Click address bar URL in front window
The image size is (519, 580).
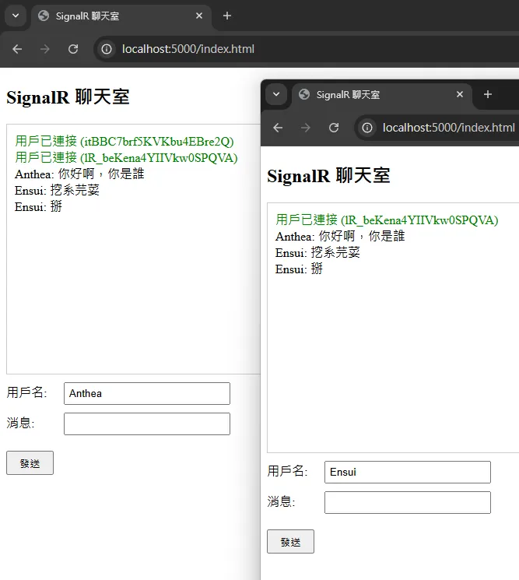pos(449,128)
